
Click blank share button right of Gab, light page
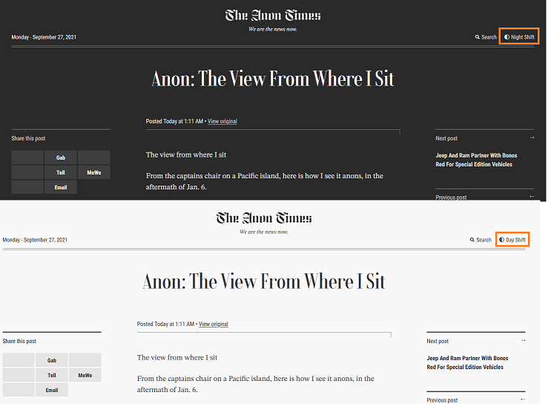pyautogui.click(x=85, y=360)
